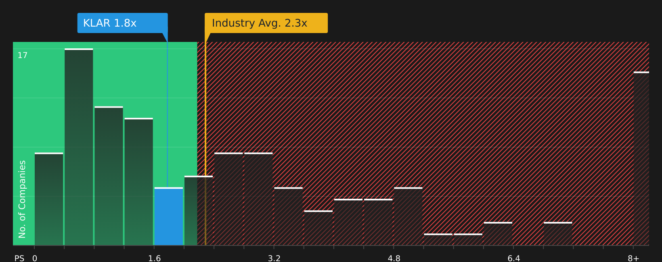662x262 pixels.
Task: Click the x-axis label 8+
Action: tap(633, 258)
